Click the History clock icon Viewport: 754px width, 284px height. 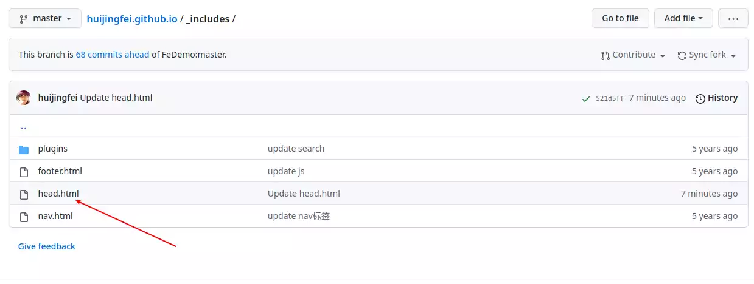[700, 98]
